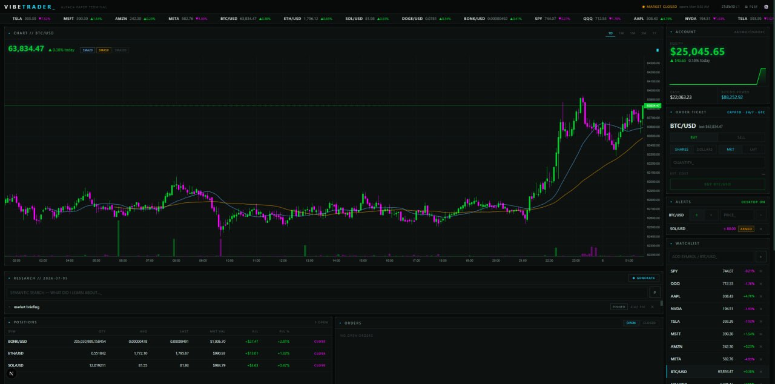Close the SOL/USD position
This screenshot has width=775, height=384.
pyautogui.click(x=320, y=365)
